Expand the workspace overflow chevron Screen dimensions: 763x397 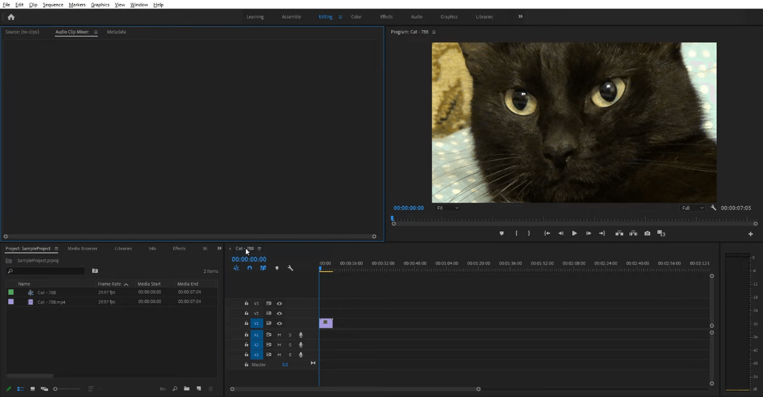tap(520, 17)
